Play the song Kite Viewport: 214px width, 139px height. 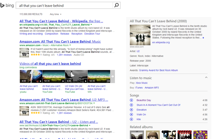tap(132, 119)
